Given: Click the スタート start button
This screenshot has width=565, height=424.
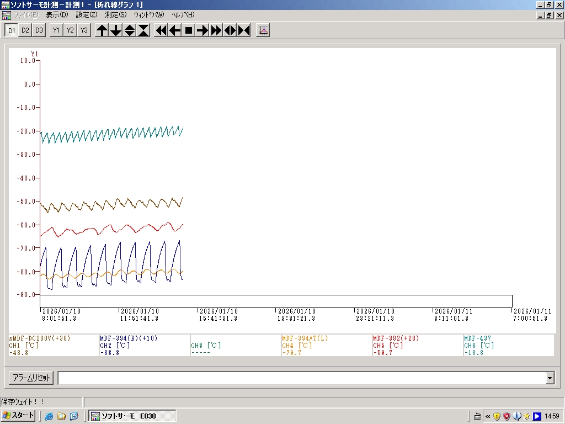Looking at the screenshot, I should (x=19, y=416).
